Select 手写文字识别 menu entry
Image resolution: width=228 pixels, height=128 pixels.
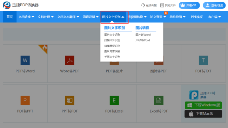[x=112, y=57]
